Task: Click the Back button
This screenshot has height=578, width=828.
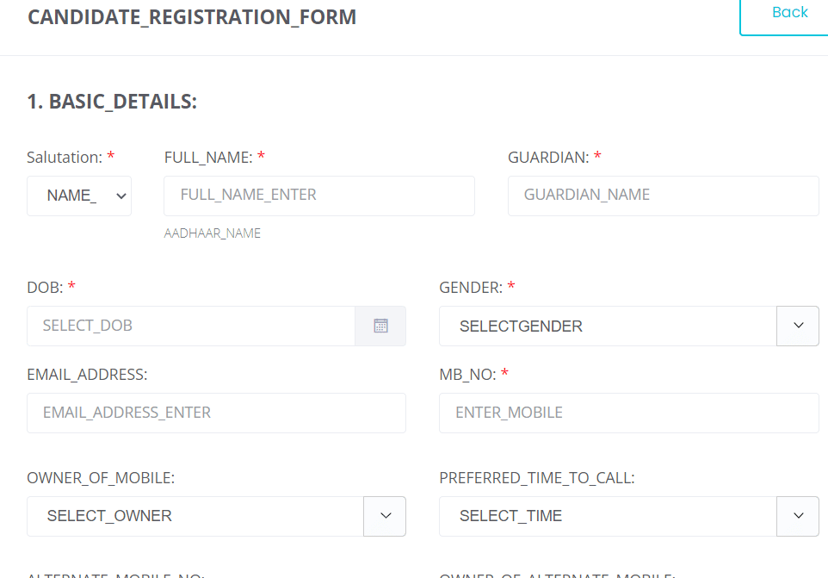Action: coord(791,12)
